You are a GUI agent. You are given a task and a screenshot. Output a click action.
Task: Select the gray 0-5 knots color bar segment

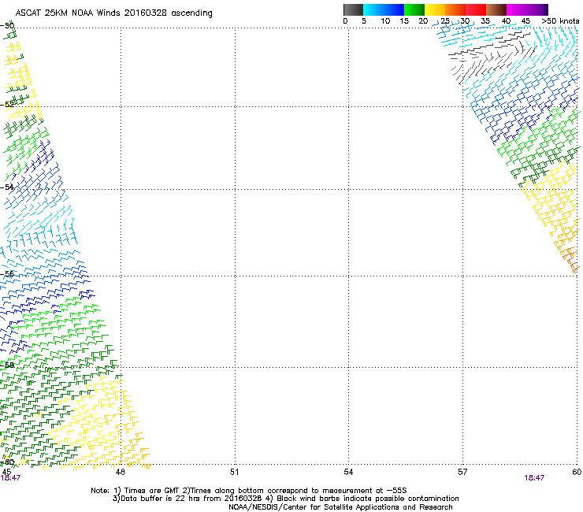[x=353, y=9]
